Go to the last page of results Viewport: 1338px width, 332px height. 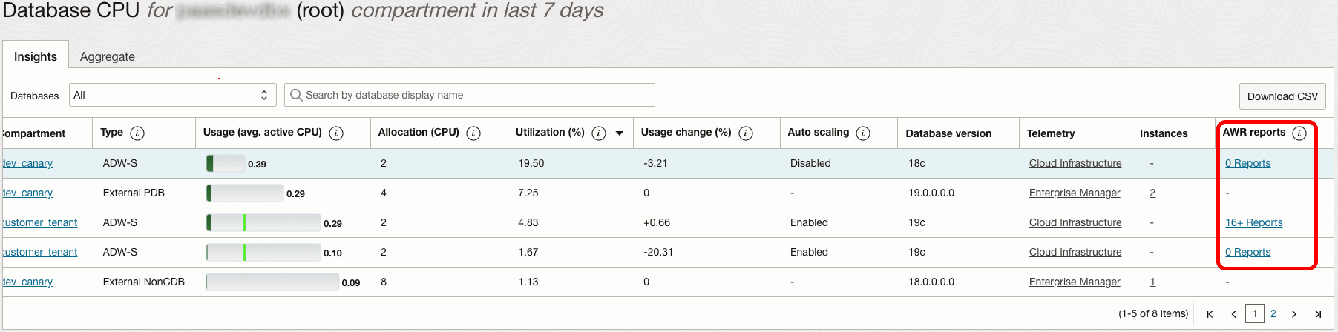[1318, 314]
